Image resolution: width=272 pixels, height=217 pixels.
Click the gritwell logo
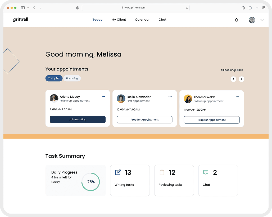point(21,20)
